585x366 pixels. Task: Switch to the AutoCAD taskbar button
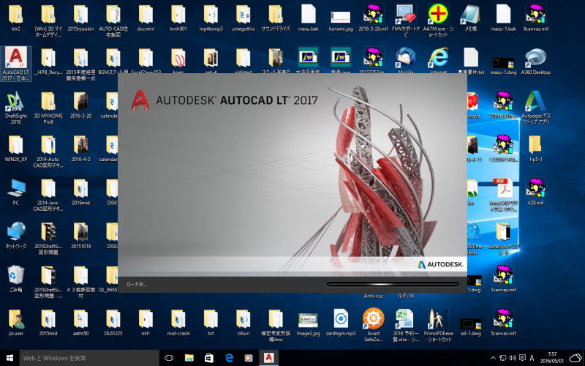point(268,358)
